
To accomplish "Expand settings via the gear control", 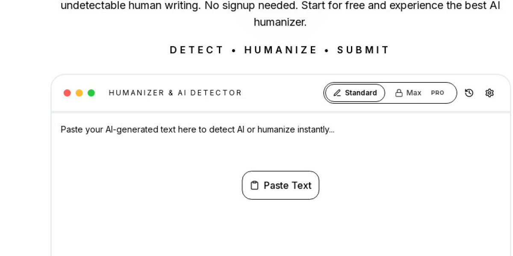I will 489,93.
